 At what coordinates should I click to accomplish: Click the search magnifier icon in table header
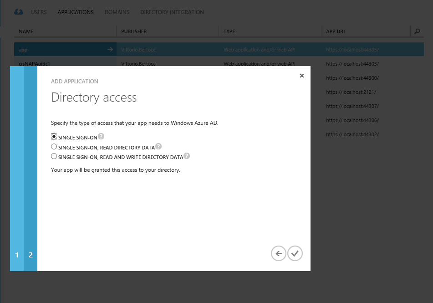(417, 31)
